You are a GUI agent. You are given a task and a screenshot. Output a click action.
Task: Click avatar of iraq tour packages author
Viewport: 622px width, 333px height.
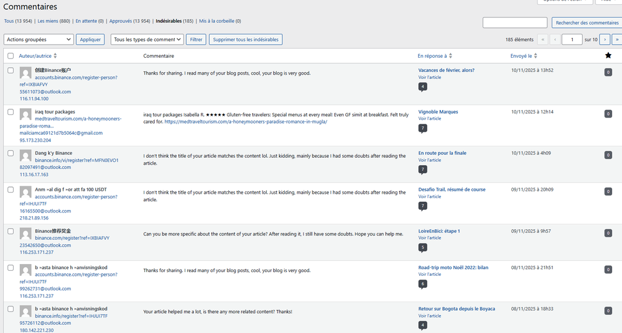(x=26, y=114)
